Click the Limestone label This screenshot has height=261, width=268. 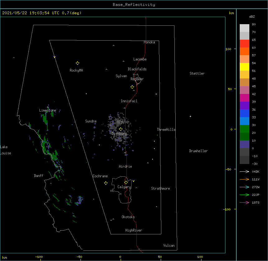point(48,110)
